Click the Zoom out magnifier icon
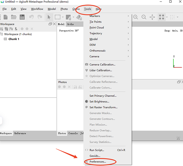The width and height of the screenshot is (183, 166). 144,17
